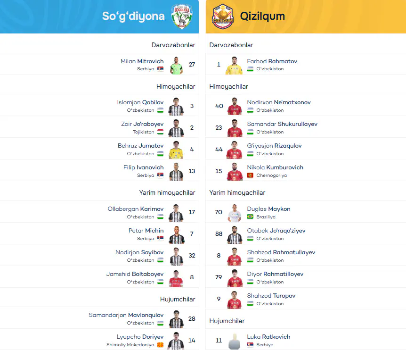406x350 pixels.
Task: Open Nodirxon Ne'matxonov's player link
Action: point(279,102)
